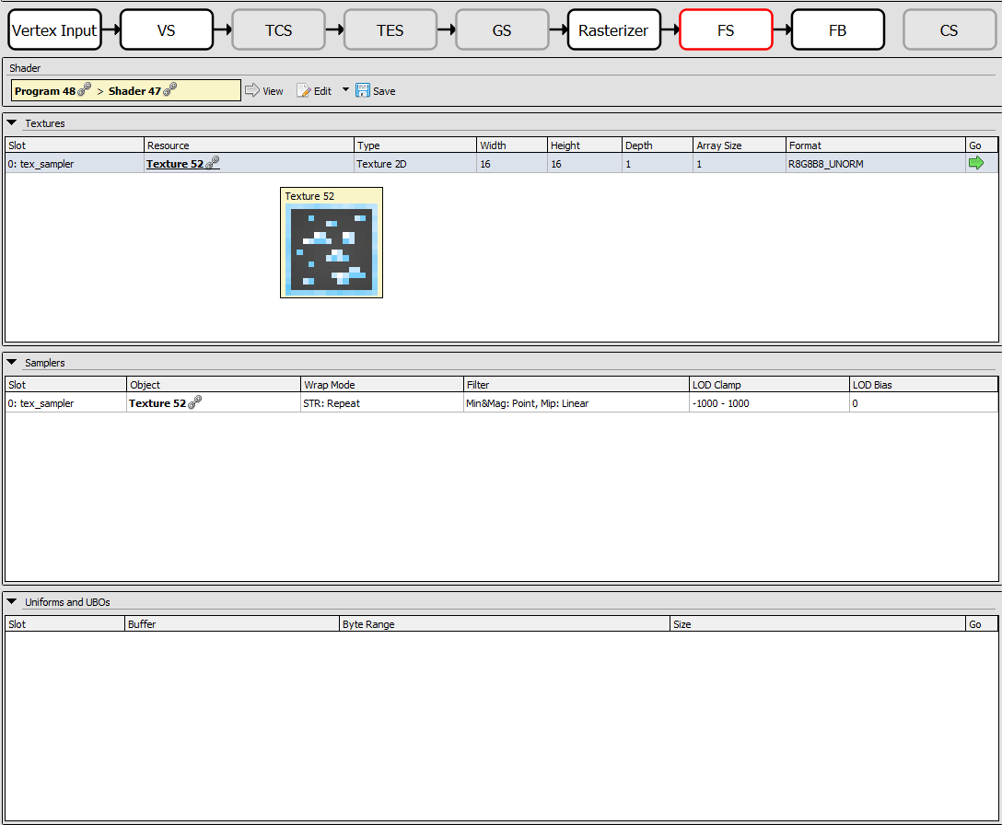Click the link icon beside Texture 52 in Textures
Image resolution: width=1002 pixels, height=825 pixels.
[x=212, y=162]
